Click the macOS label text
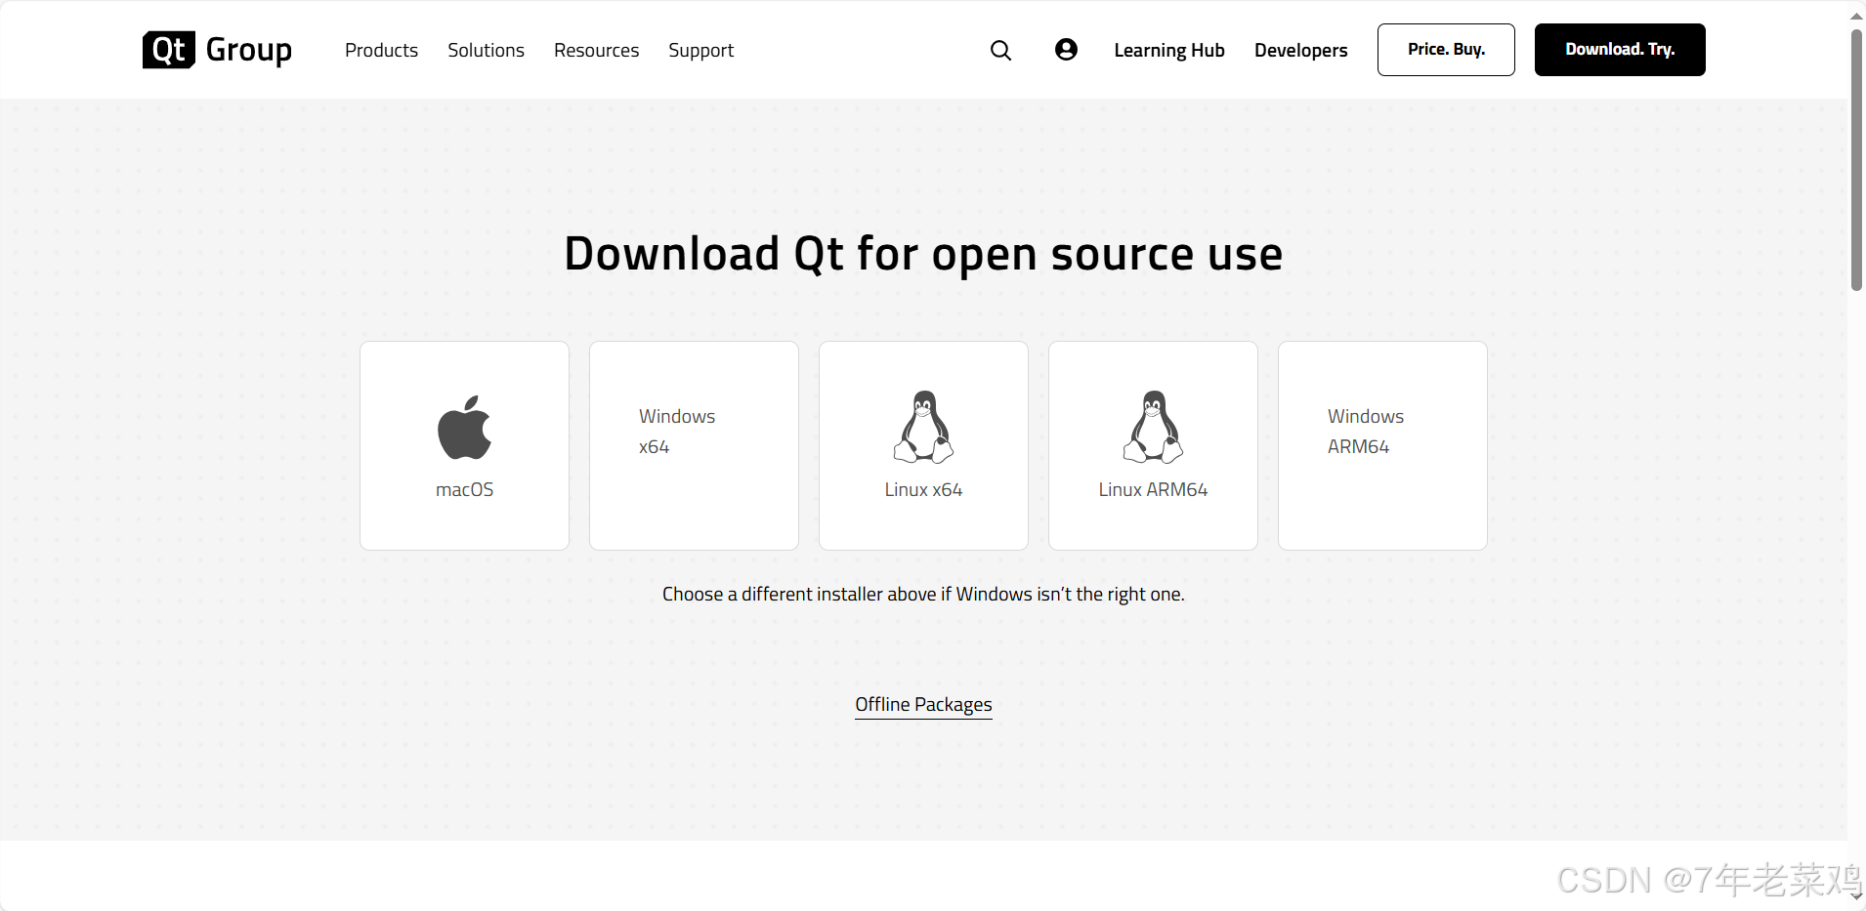Viewport: 1866px width, 911px height. click(464, 489)
